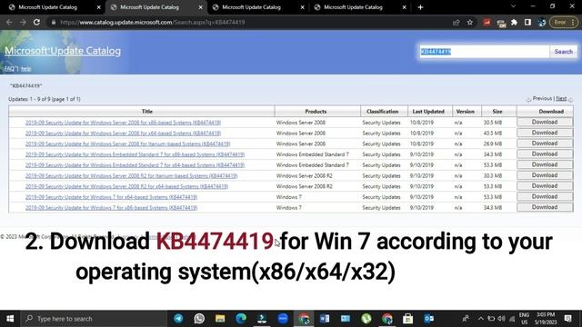Screen dimensions: 582x327
Task: Open the volume control in system tray
Action: click(501, 319)
